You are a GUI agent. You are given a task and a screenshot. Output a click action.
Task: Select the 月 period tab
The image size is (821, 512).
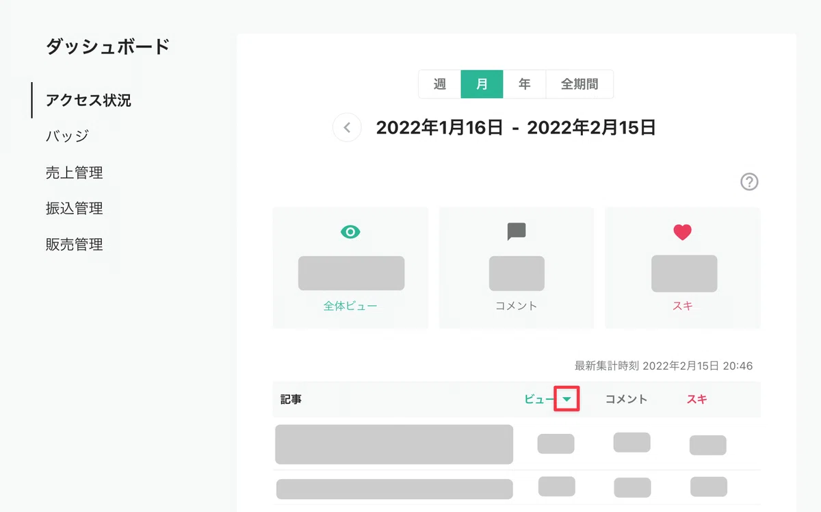point(482,84)
